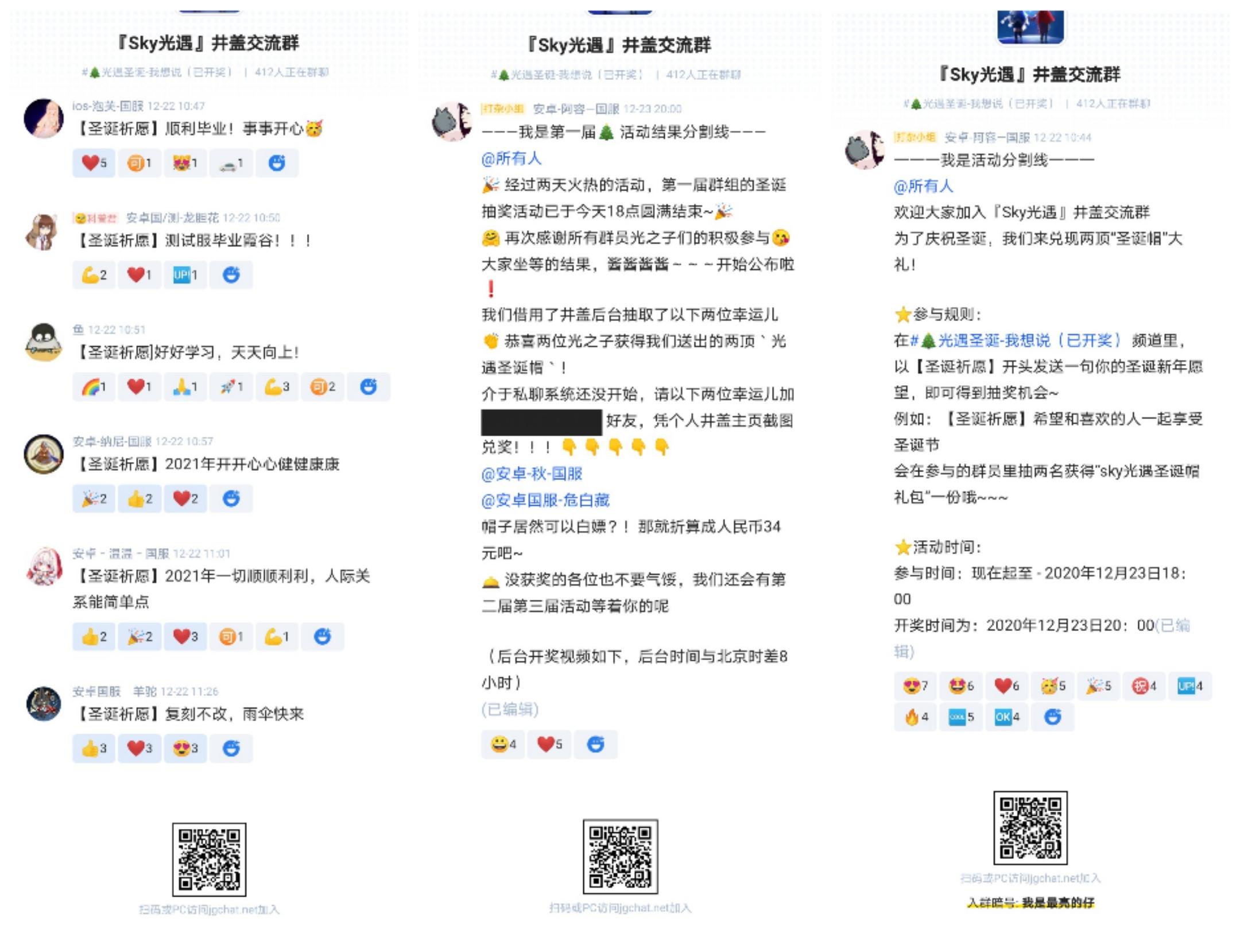The image size is (1240, 930).
Task: Click the fire reaction on activity rules post
Action: click(916, 717)
